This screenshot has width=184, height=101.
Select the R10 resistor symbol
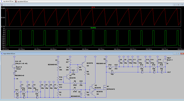(x=110, y=67)
